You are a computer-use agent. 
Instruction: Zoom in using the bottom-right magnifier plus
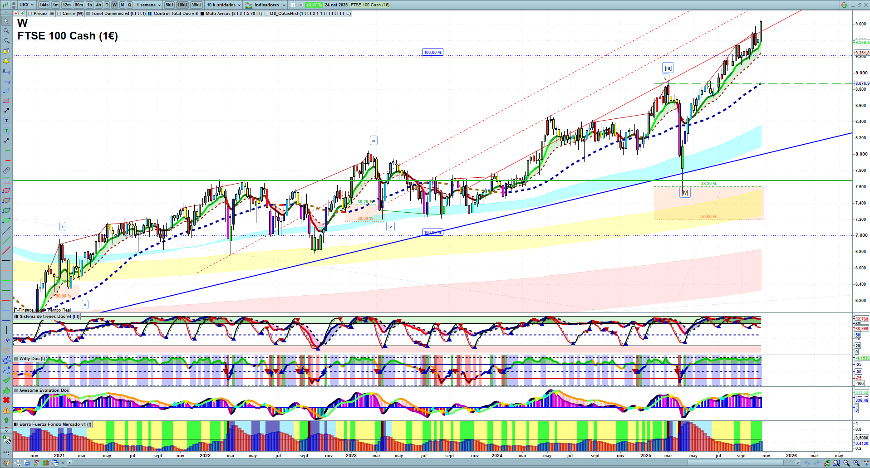tap(856, 463)
